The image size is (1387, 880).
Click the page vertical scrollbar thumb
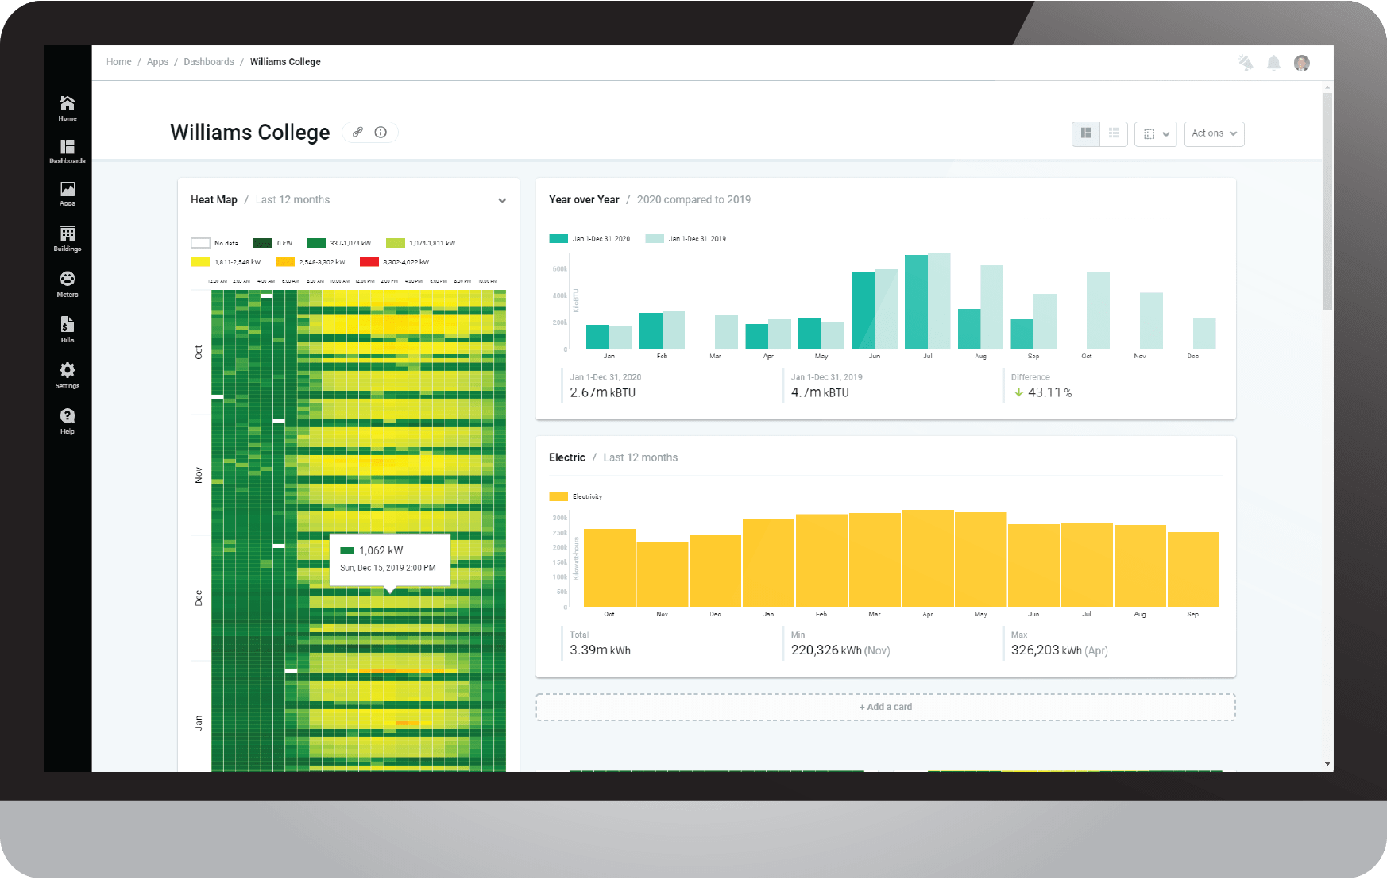pyautogui.click(x=1327, y=202)
